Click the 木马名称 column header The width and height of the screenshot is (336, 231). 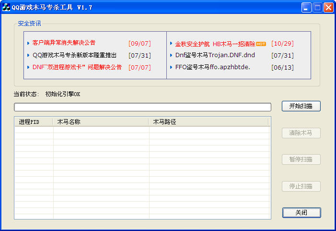click(101, 122)
